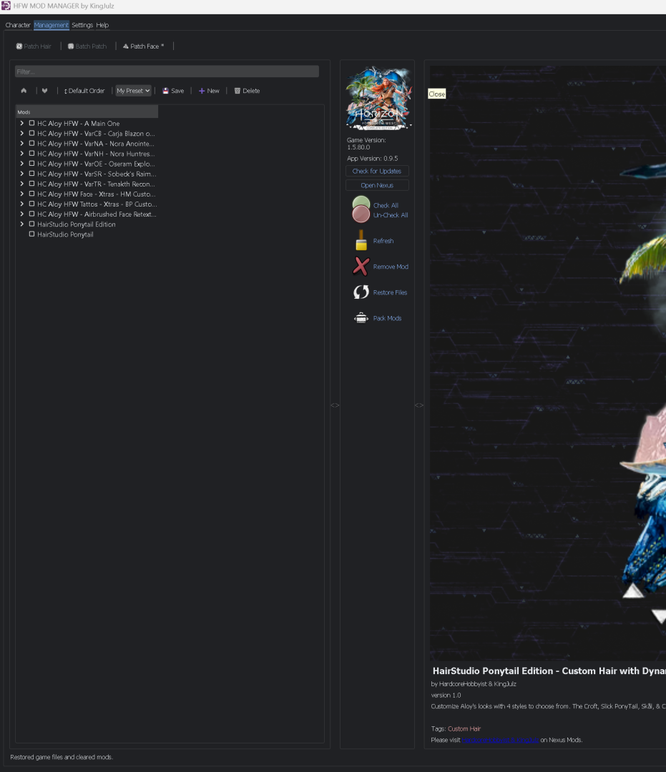
Task: Open the Character menu
Action: point(18,25)
